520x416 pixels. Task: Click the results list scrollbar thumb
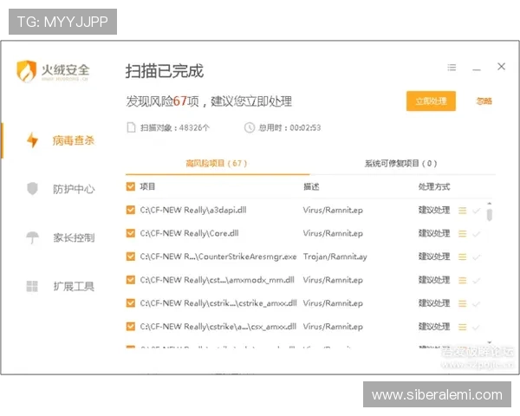click(x=490, y=215)
